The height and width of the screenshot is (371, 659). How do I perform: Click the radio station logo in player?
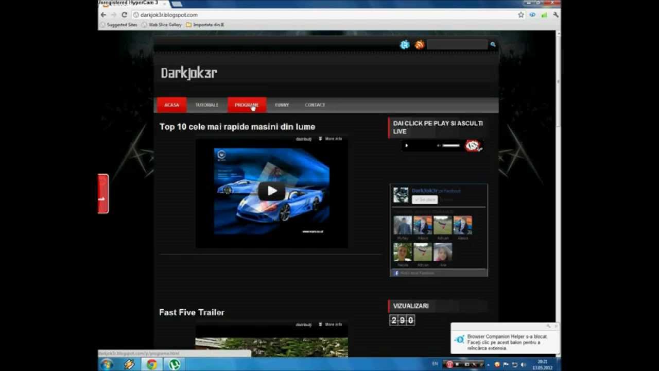coord(473,146)
